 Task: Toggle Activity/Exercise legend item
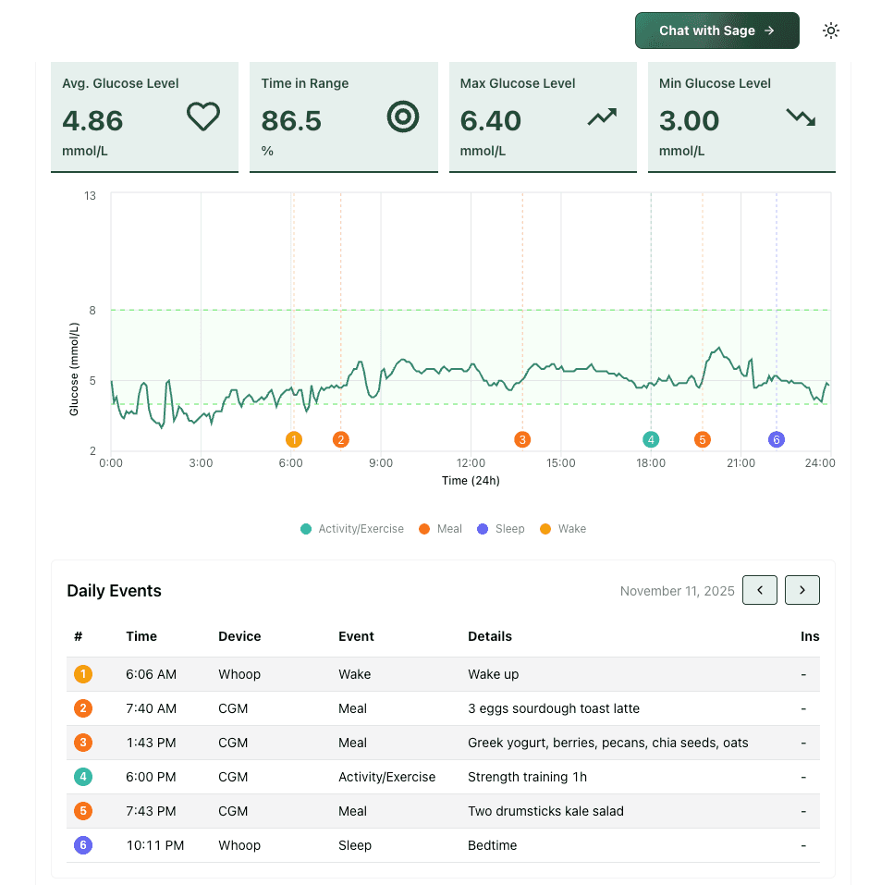coord(352,529)
